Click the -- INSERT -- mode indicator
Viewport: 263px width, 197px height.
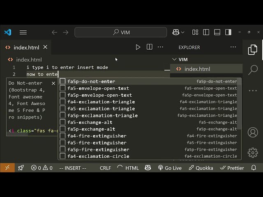pos(73,168)
